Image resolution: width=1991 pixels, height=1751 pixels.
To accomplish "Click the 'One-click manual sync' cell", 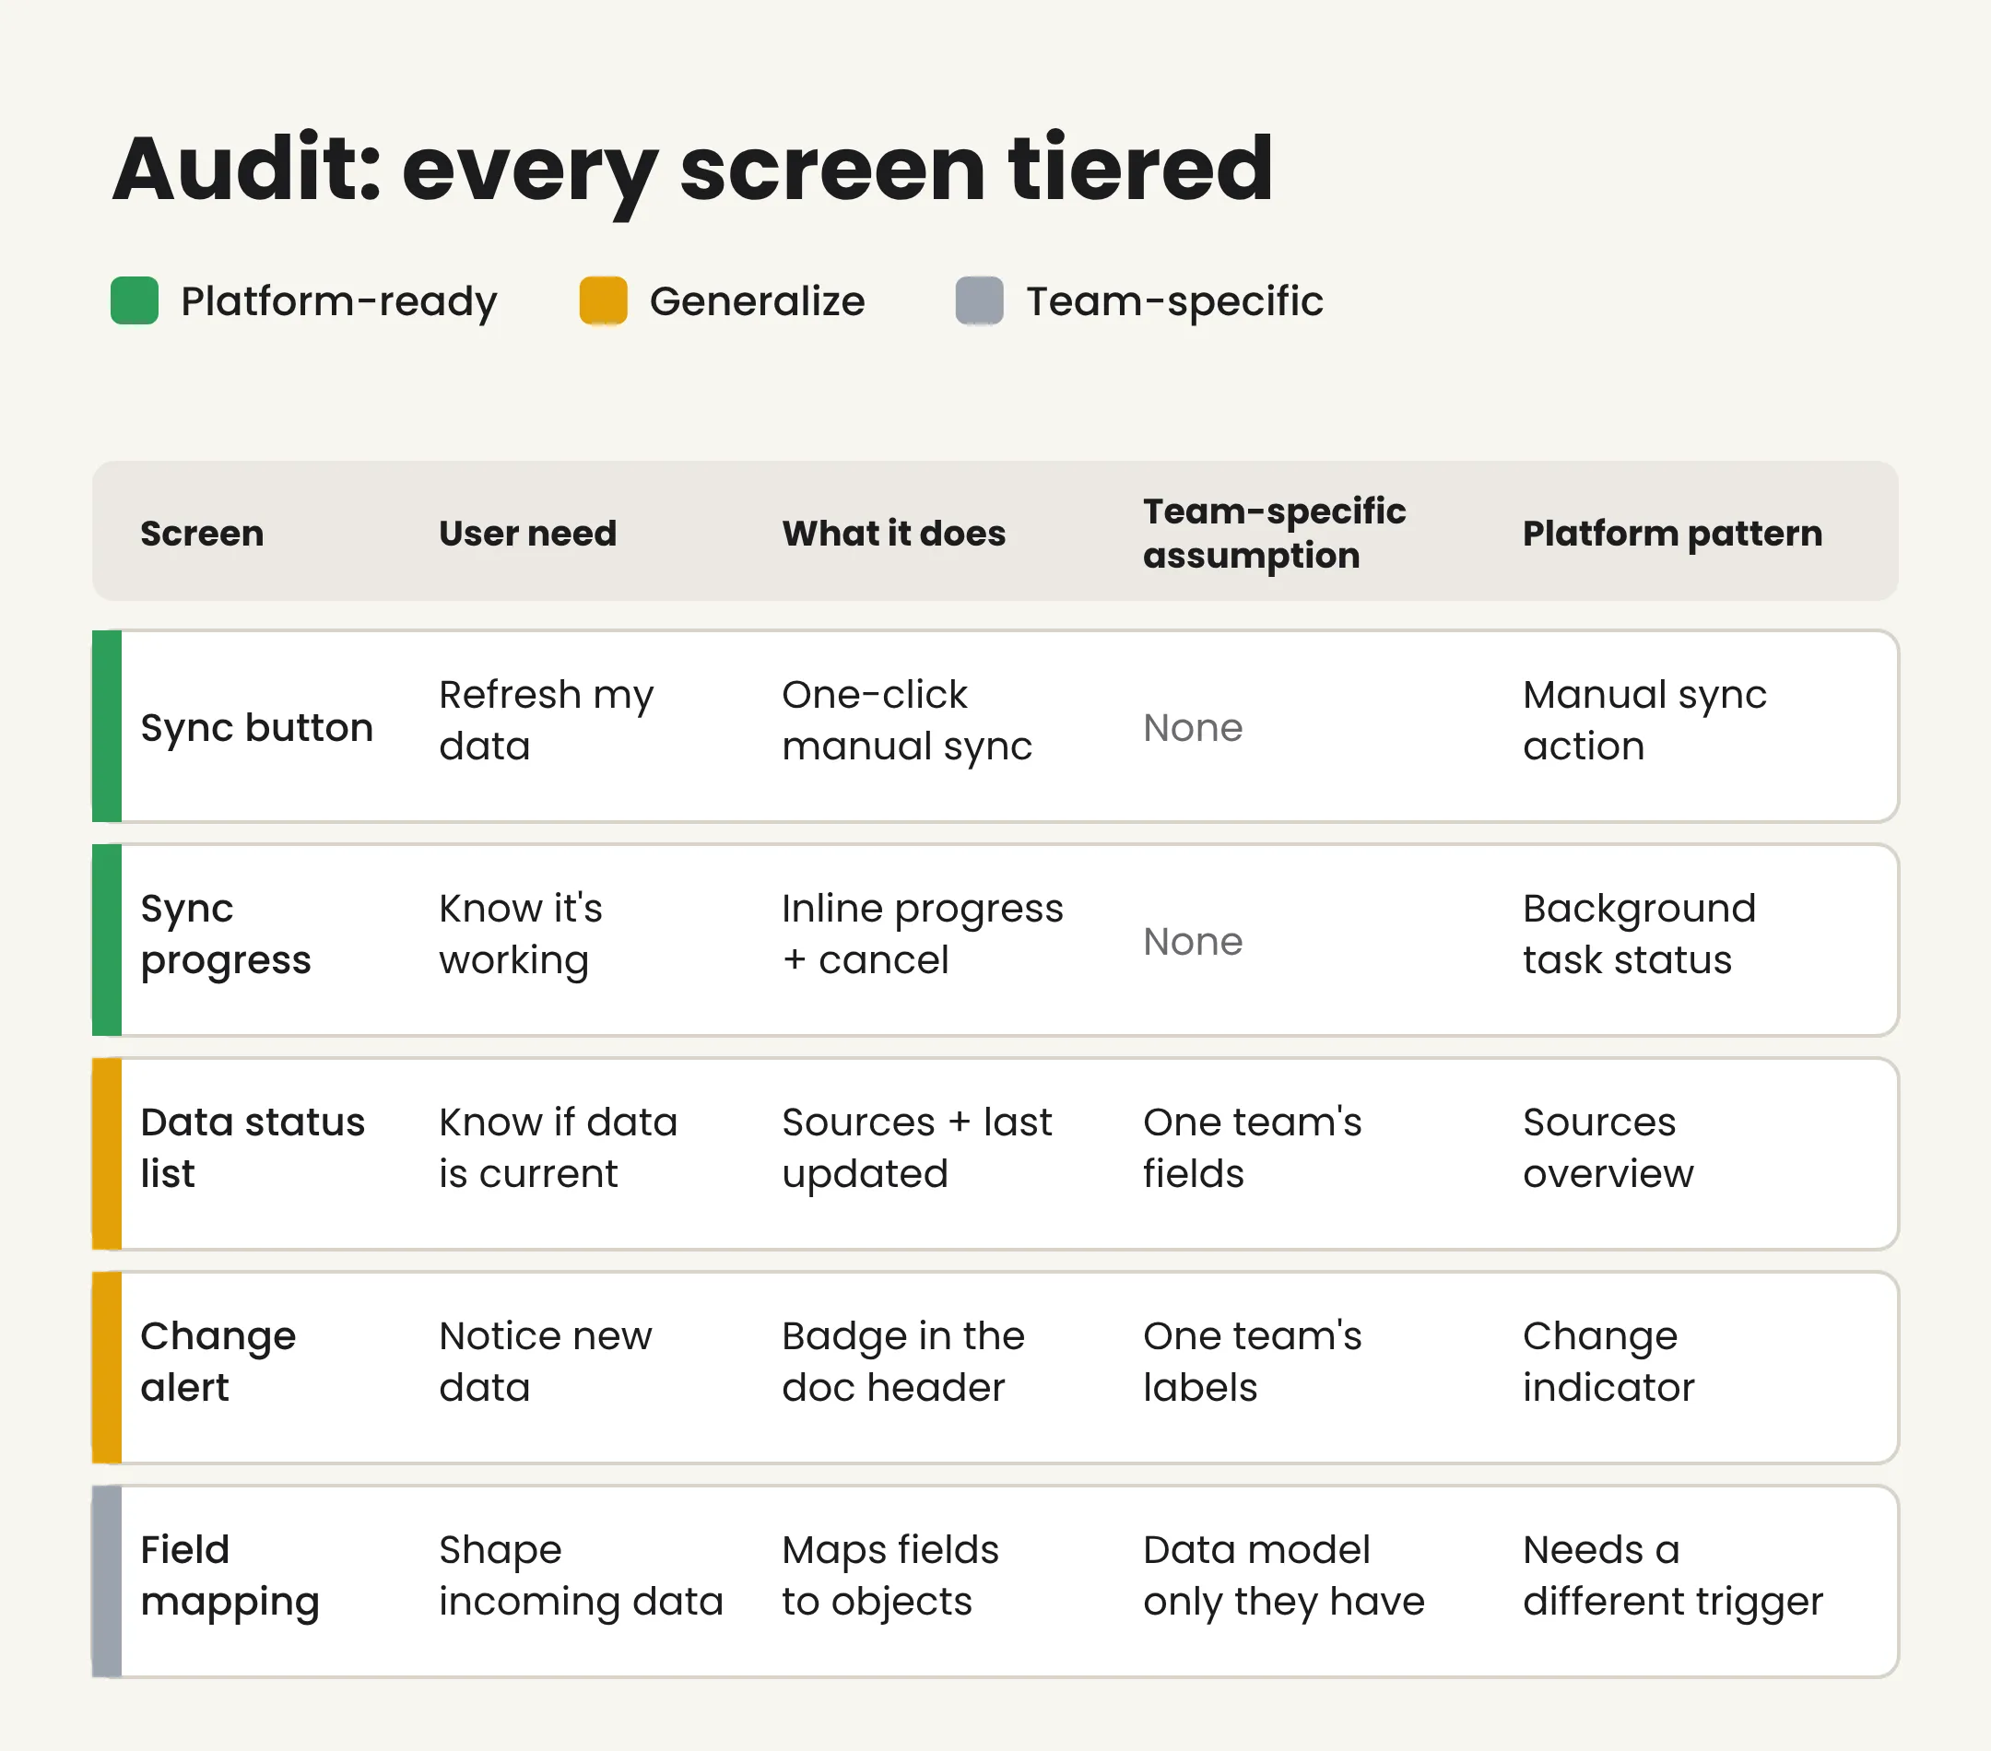I will click(906, 721).
